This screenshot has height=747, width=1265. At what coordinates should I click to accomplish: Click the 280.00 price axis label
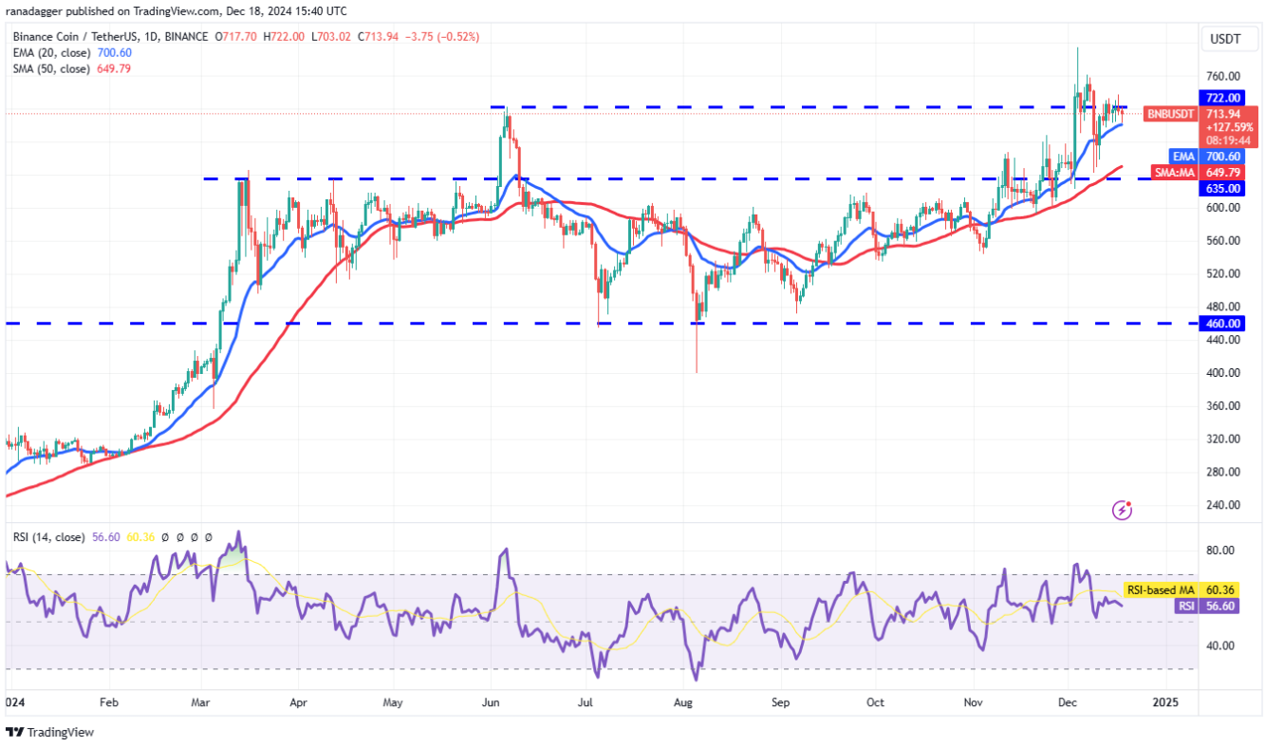1223,473
